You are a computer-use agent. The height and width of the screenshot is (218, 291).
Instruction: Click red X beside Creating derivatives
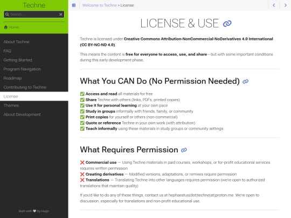pyautogui.click(x=82, y=174)
